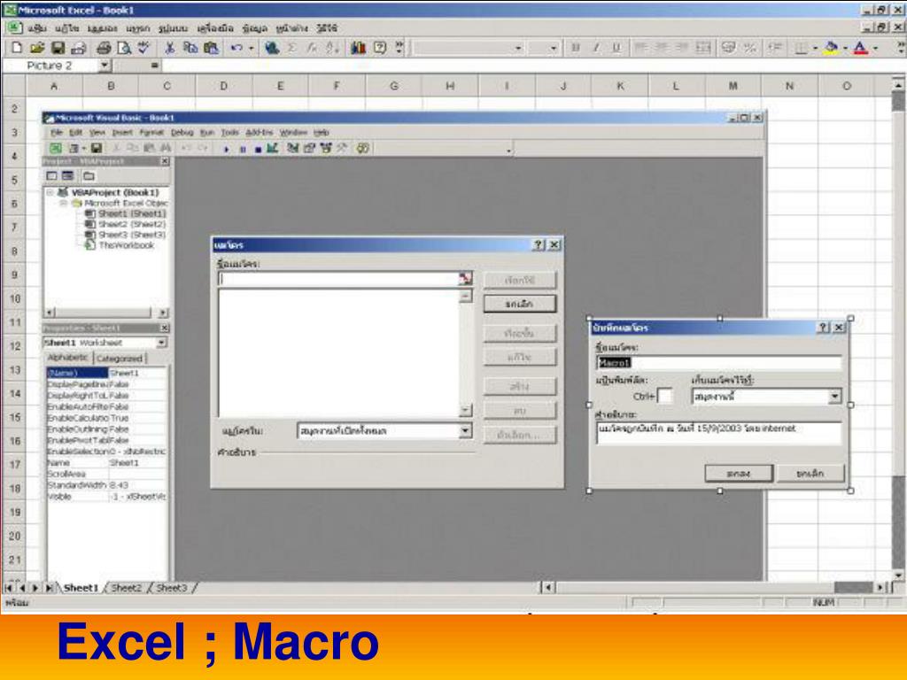Click the New workbook icon in Excel toolbar
The width and height of the screenshot is (907, 680).
pos(17,48)
